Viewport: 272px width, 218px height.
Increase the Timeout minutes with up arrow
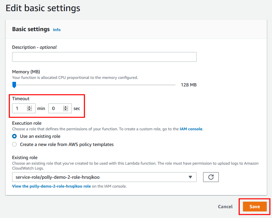29,107
